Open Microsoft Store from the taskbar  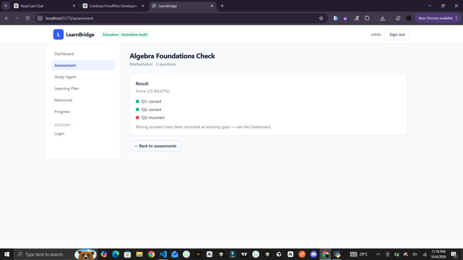128,254
